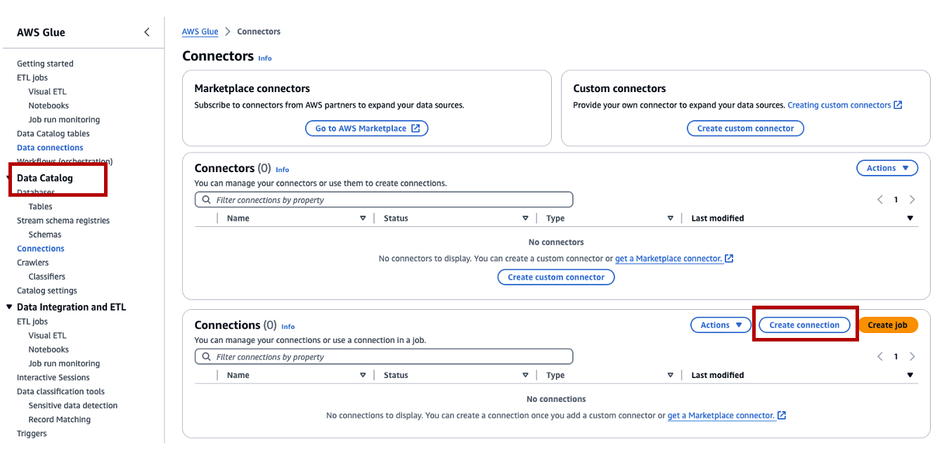Collapse Data Integration and ETL section
This screenshot has width=942, height=456.
click(9, 307)
